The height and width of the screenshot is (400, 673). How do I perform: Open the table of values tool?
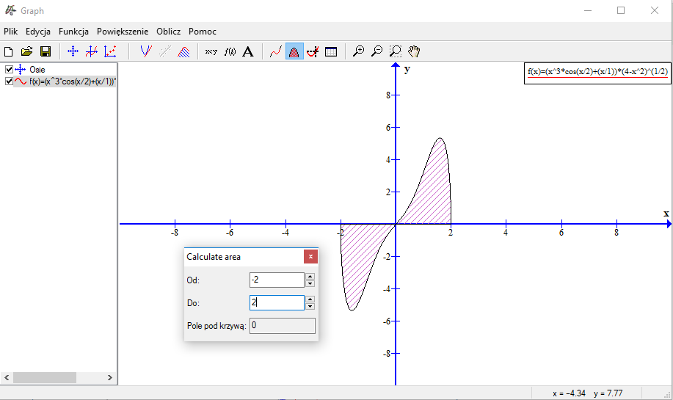[x=331, y=51]
